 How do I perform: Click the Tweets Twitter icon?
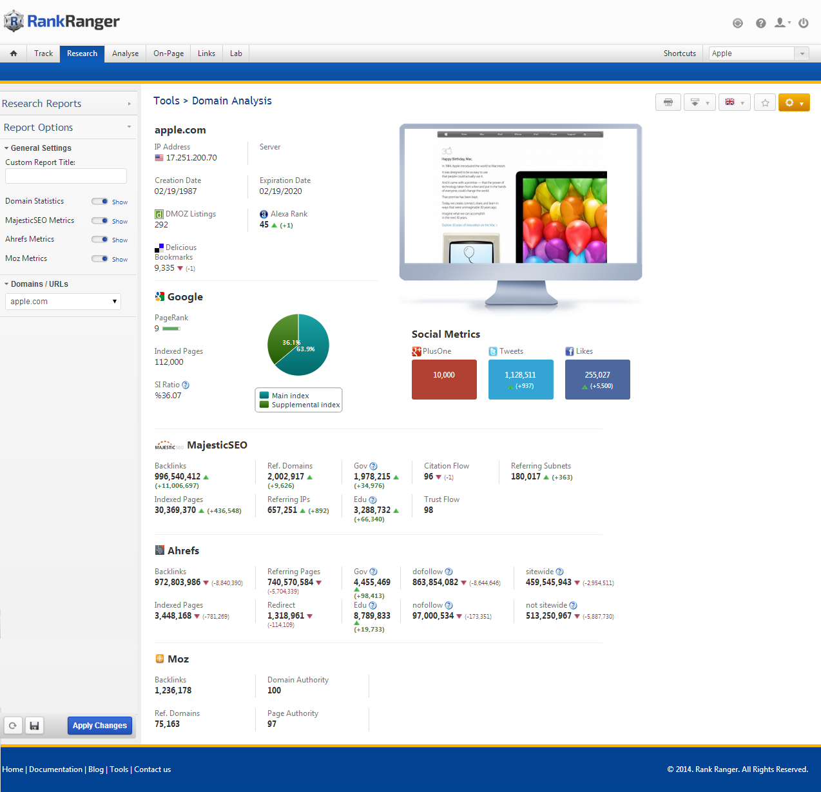(x=493, y=351)
